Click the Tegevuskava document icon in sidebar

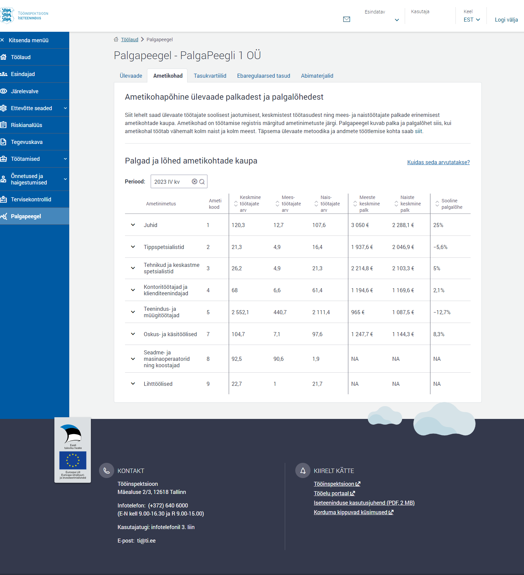(x=3, y=142)
